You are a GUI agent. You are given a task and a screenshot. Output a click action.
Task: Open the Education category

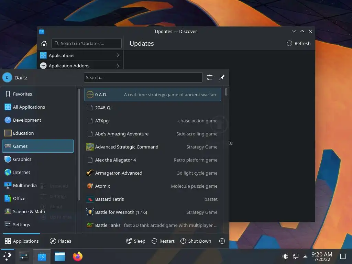38,133
